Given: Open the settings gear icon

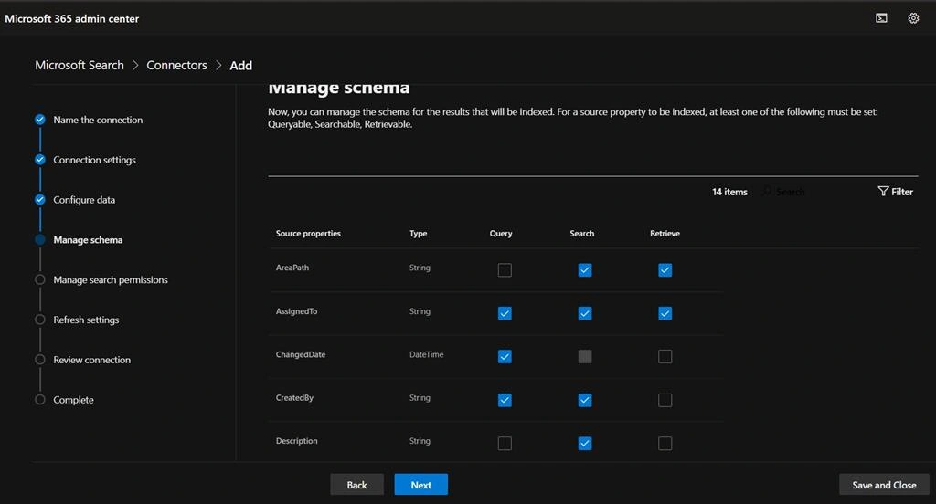Looking at the screenshot, I should 913,18.
